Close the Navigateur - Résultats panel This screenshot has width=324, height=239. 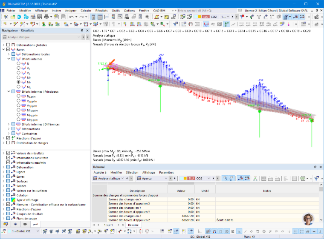(87, 31)
